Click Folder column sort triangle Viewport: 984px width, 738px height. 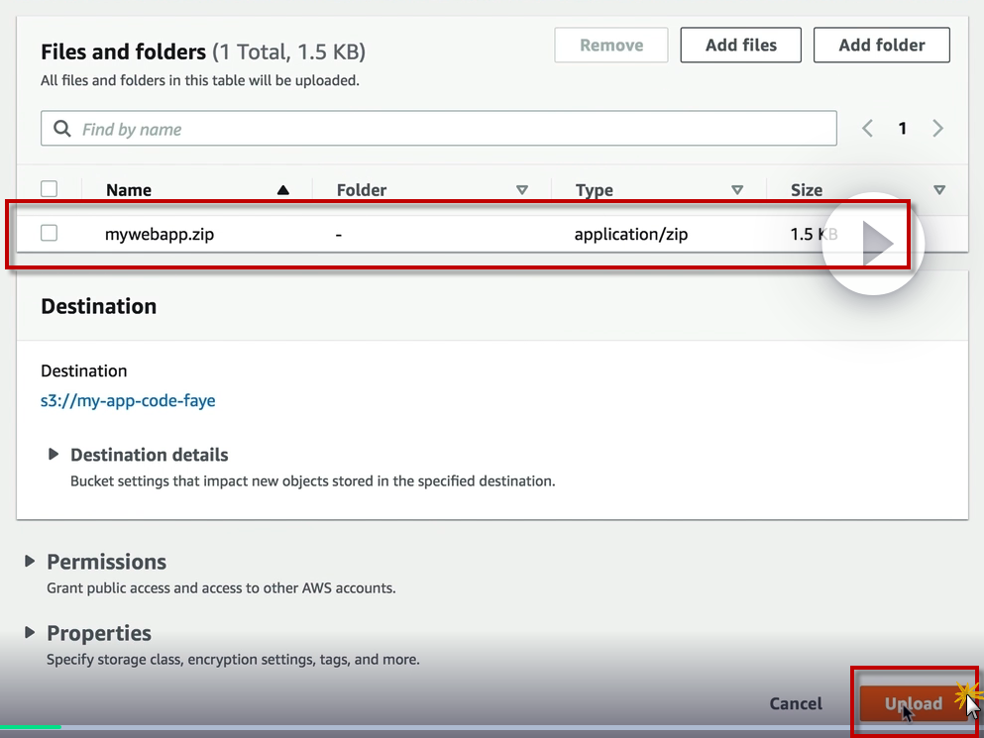pos(522,190)
